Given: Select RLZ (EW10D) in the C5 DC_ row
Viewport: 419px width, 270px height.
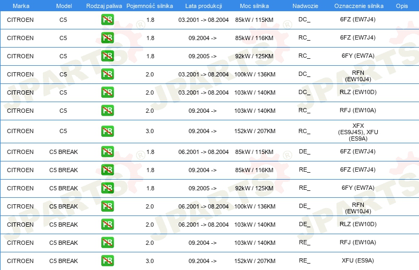Looking at the screenshot, I should (x=358, y=92).
